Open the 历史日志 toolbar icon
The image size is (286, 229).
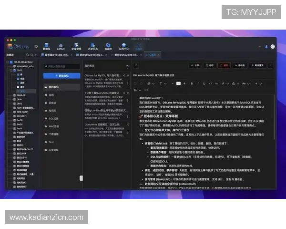pos(93,46)
